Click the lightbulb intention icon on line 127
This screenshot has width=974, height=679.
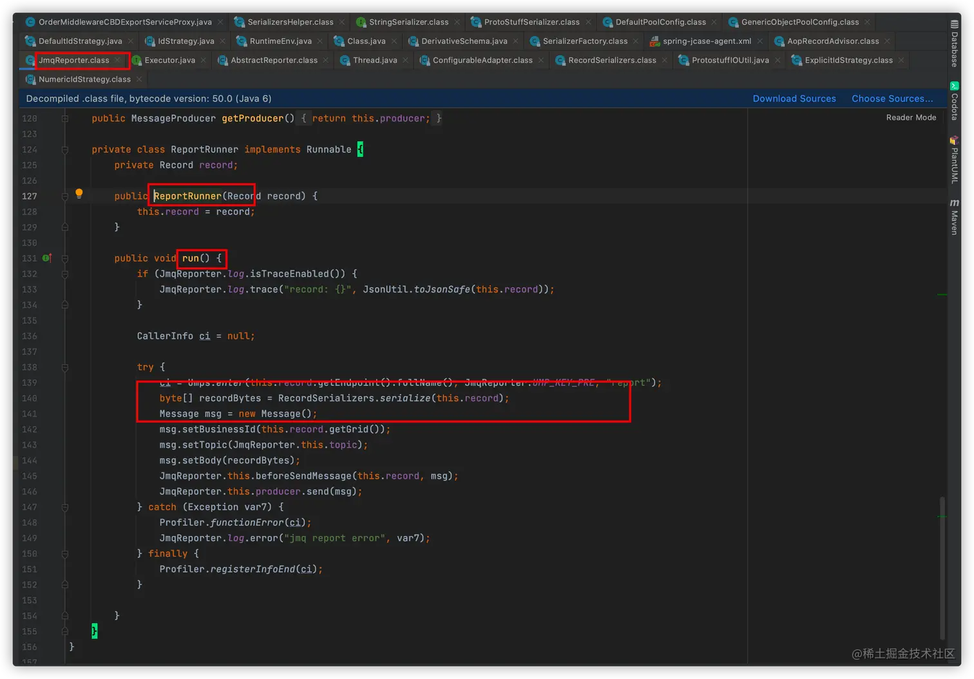pos(79,193)
